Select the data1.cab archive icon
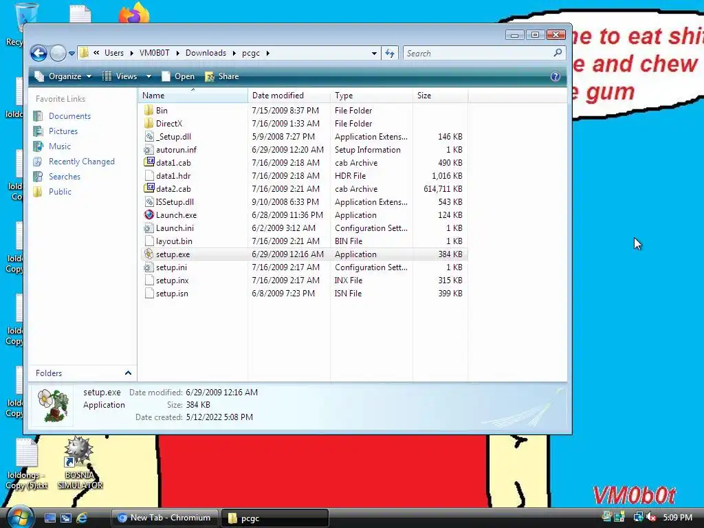Image resolution: width=704 pixels, height=528 pixels. coord(149,162)
